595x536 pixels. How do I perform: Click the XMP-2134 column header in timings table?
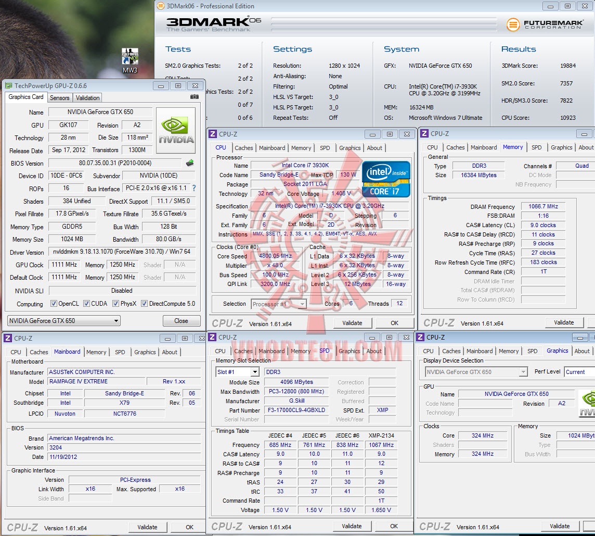click(x=381, y=435)
